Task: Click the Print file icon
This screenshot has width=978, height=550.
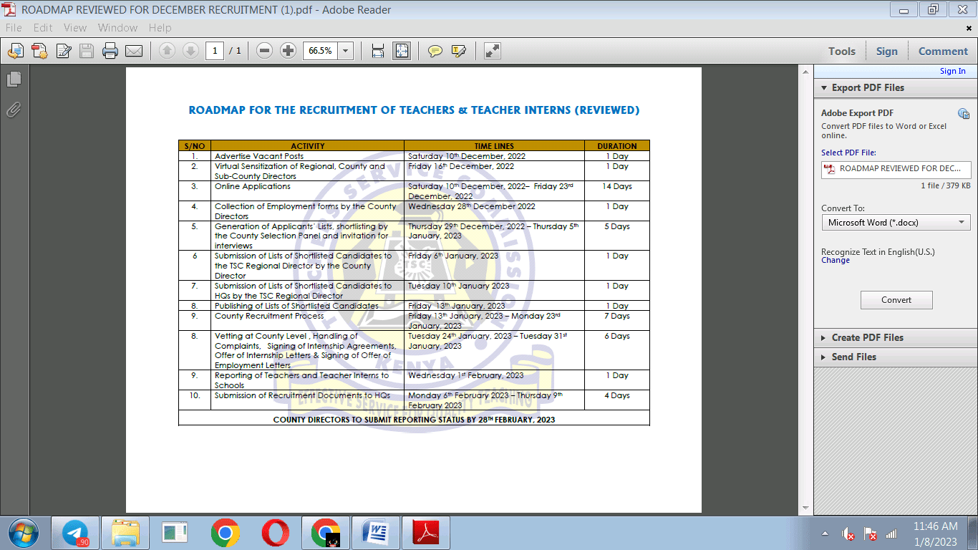Action: click(x=110, y=51)
